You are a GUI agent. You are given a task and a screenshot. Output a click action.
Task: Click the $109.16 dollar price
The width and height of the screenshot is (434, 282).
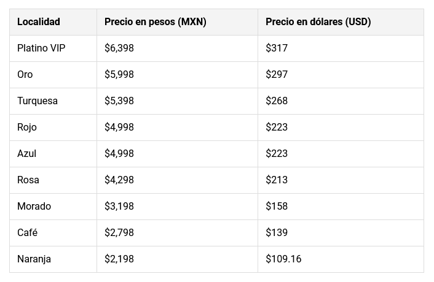click(x=283, y=259)
